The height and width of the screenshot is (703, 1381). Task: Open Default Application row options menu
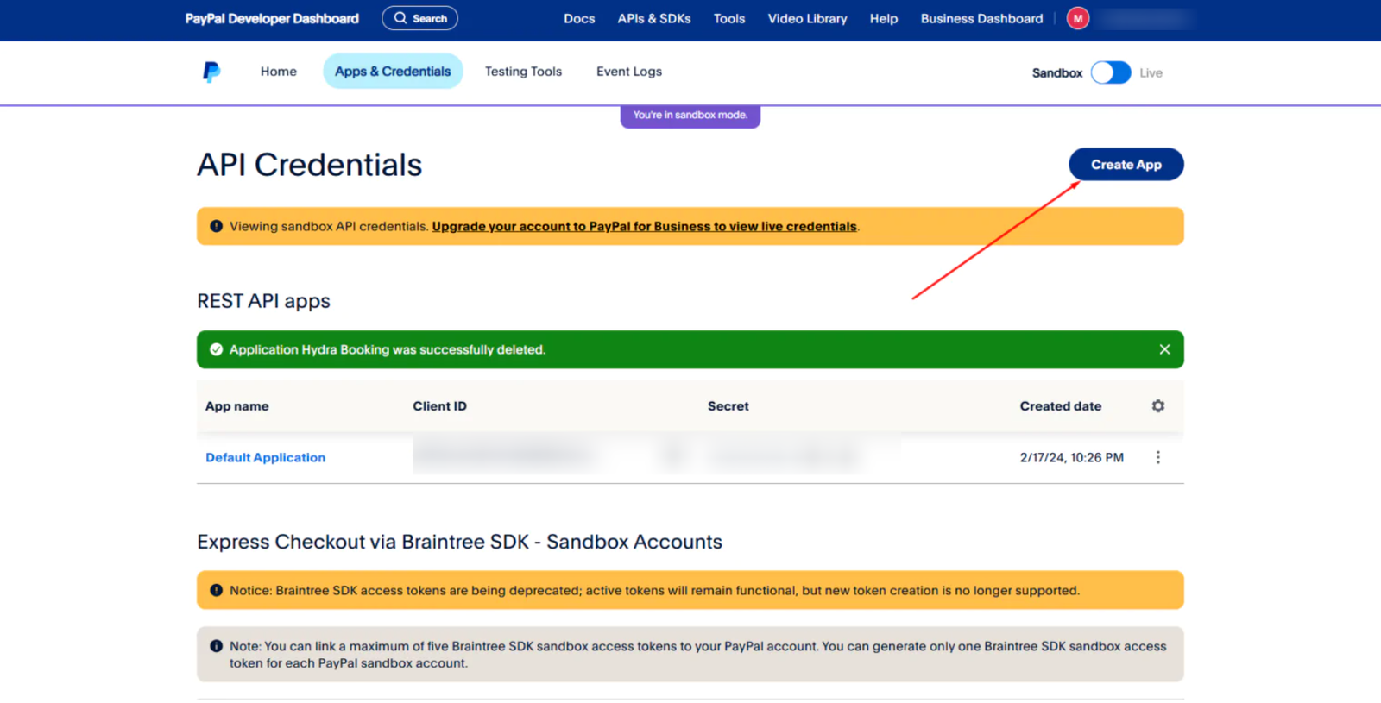[1158, 457]
